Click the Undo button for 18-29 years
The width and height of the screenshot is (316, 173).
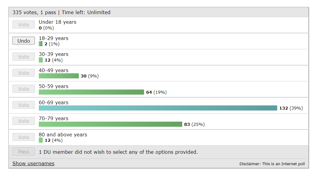[x=23, y=41]
